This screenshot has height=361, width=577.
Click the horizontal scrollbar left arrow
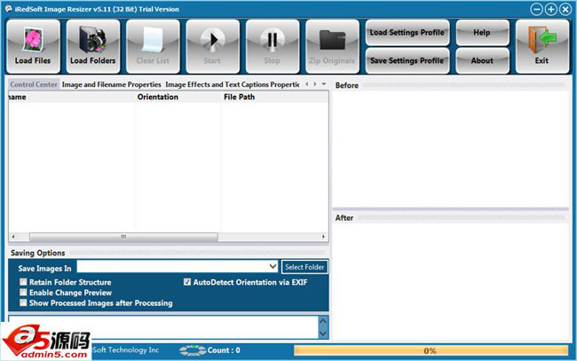(x=13, y=237)
